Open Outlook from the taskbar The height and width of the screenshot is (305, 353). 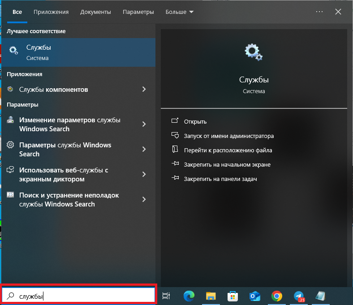coord(255,296)
